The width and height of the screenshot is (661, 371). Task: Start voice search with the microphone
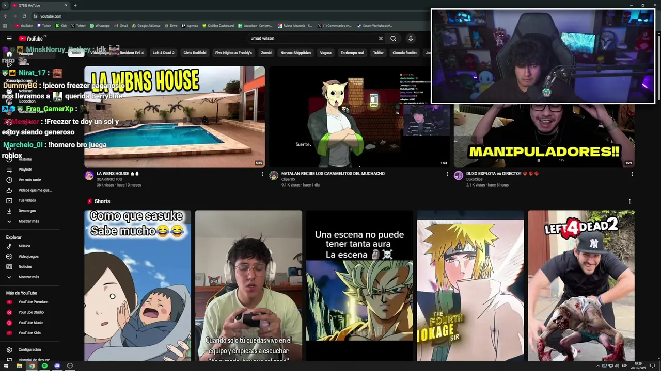[x=411, y=38]
